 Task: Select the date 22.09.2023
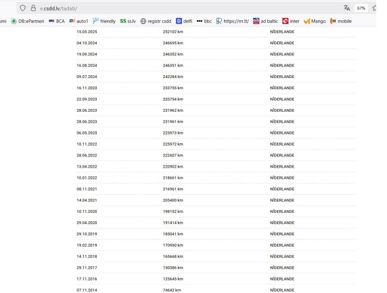[x=87, y=100]
